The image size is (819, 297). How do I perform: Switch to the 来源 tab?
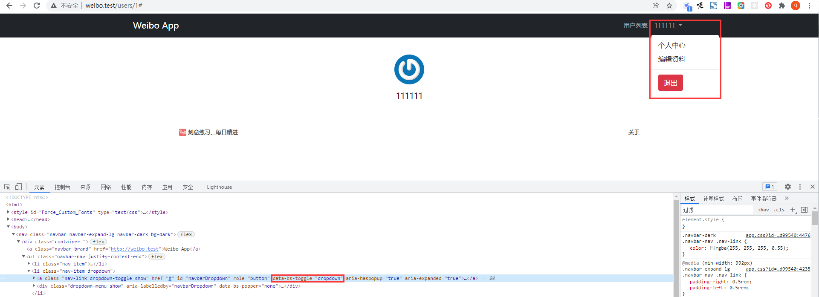tap(85, 187)
